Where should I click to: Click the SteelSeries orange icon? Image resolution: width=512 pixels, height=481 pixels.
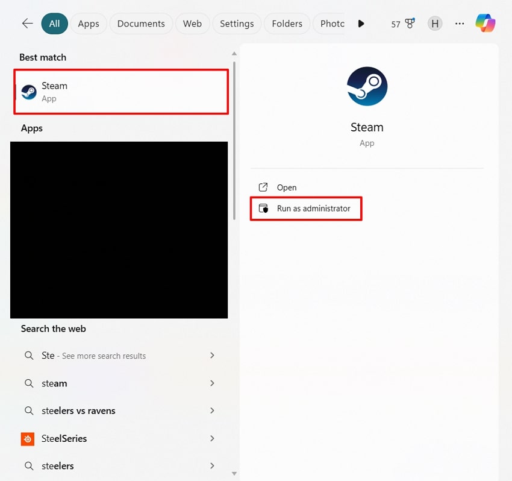click(x=28, y=439)
